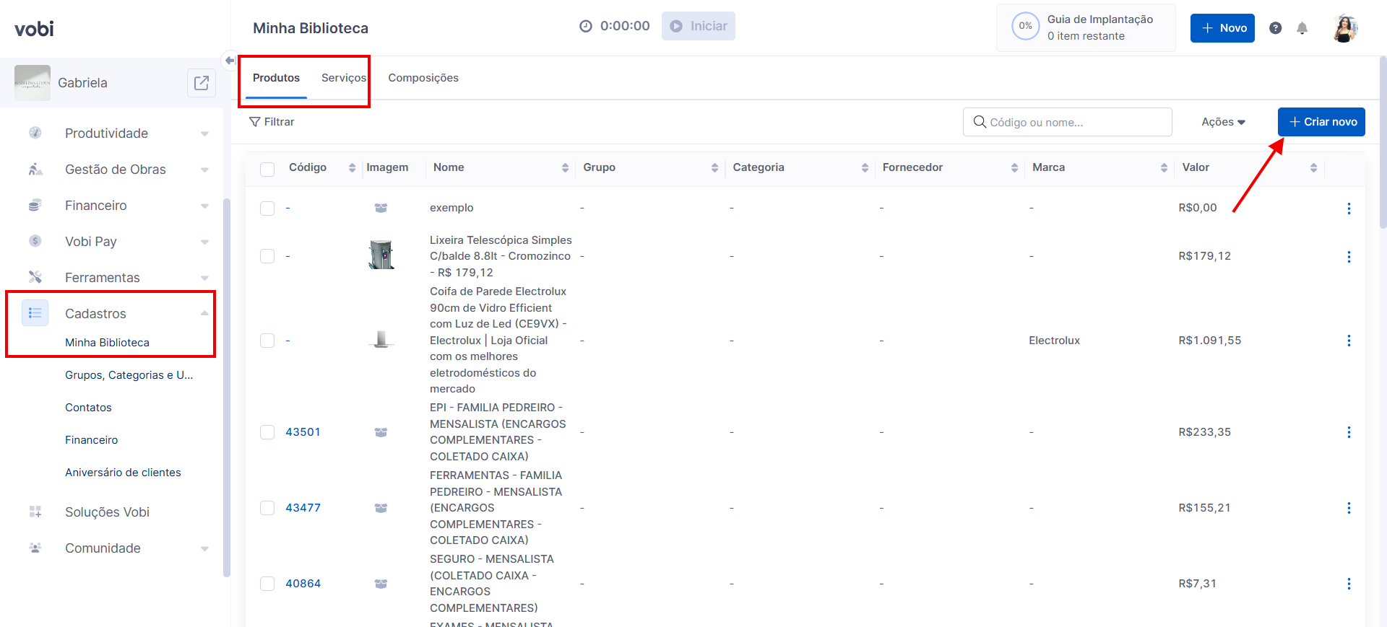This screenshot has height=627, width=1387.
Task: Open row options for Lixeira Telescópica
Action: [x=1349, y=256]
